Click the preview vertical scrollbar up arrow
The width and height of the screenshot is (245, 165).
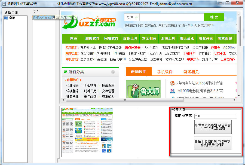tap(238, 14)
